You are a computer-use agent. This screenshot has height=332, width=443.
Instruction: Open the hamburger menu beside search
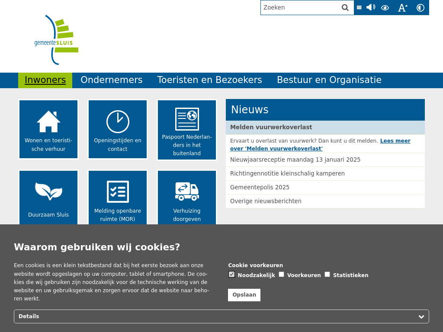359,8
